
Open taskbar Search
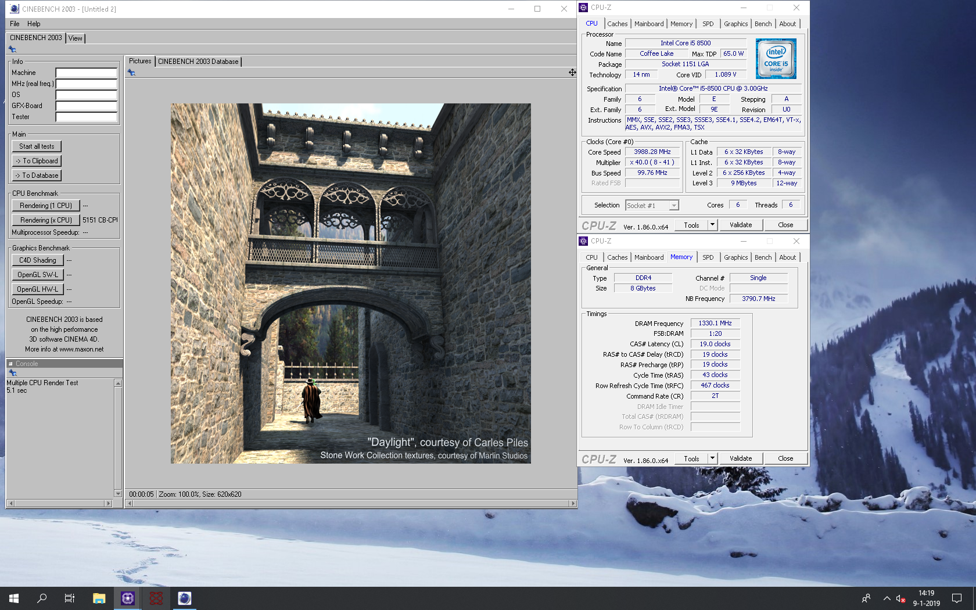click(42, 598)
